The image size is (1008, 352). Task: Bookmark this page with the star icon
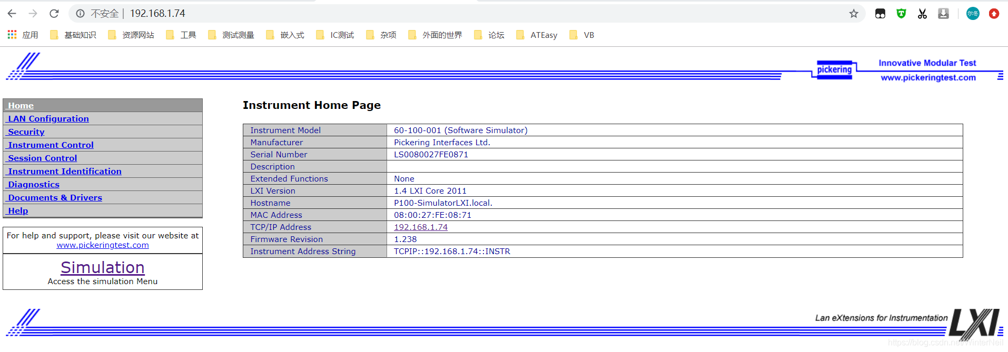click(854, 14)
